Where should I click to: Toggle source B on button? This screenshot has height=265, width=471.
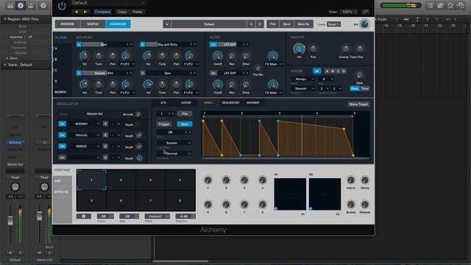click(143, 44)
